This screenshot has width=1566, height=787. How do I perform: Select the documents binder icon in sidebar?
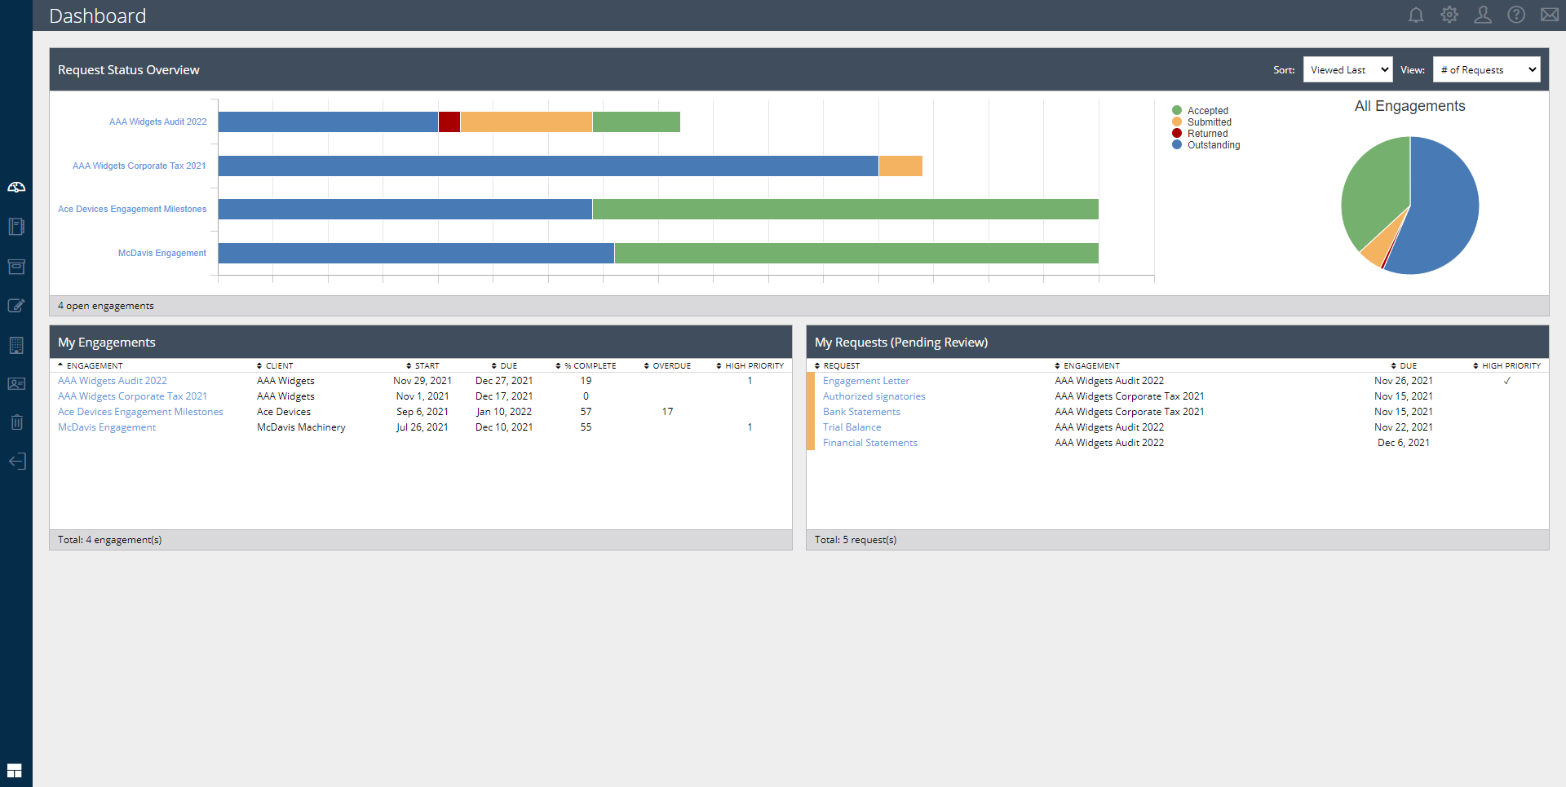pos(16,227)
